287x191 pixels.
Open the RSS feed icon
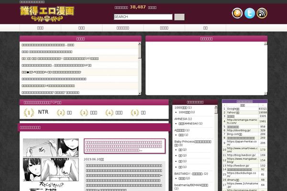pyautogui.click(x=262, y=13)
